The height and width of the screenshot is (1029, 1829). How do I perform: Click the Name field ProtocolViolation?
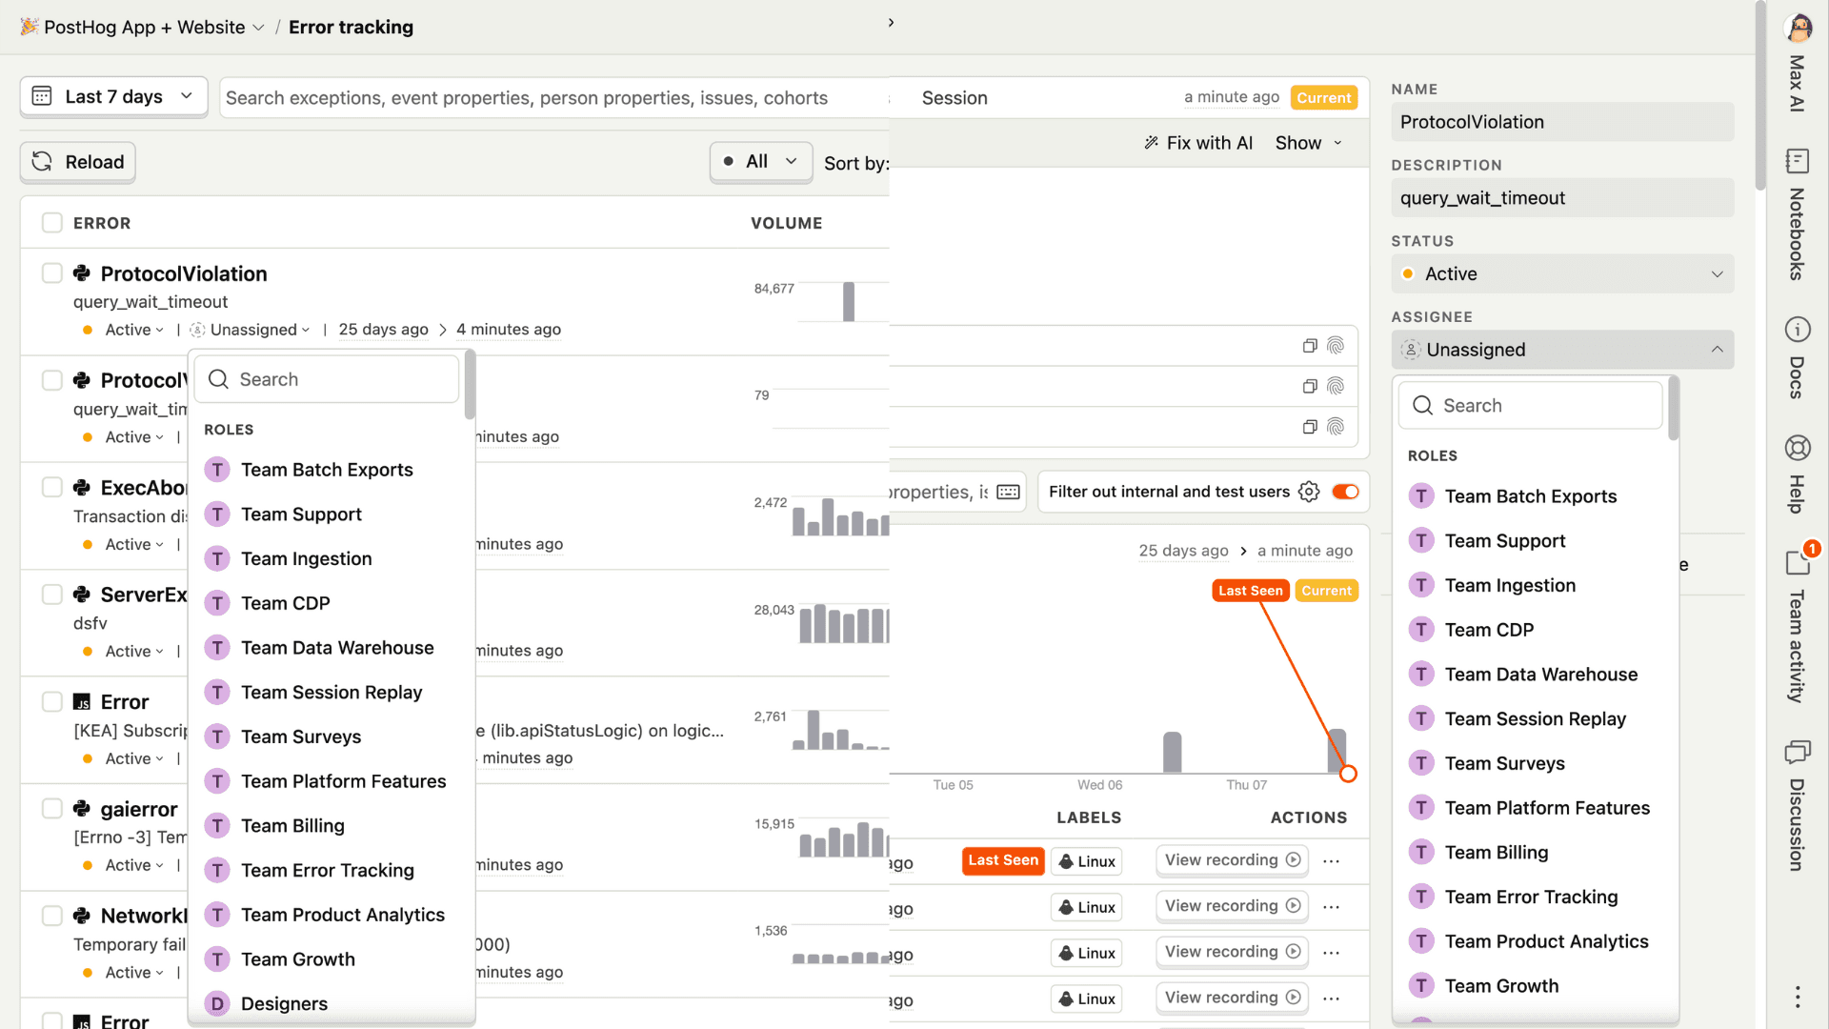[x=1562, y=122]
